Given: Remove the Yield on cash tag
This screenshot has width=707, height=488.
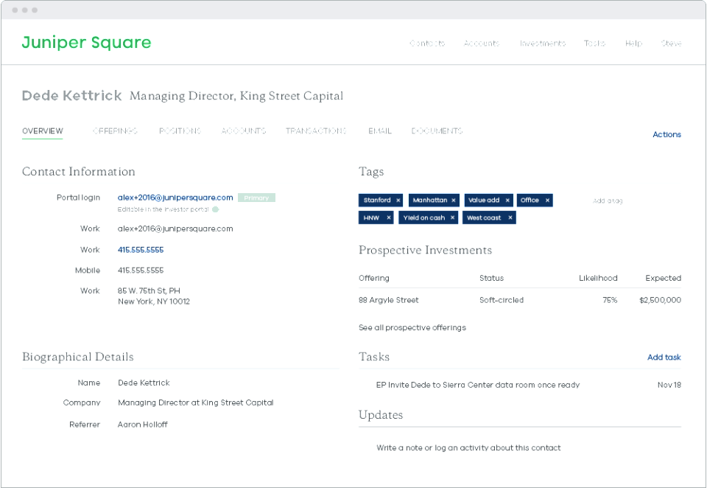Looking at the screenshot, I should point(452,218).
